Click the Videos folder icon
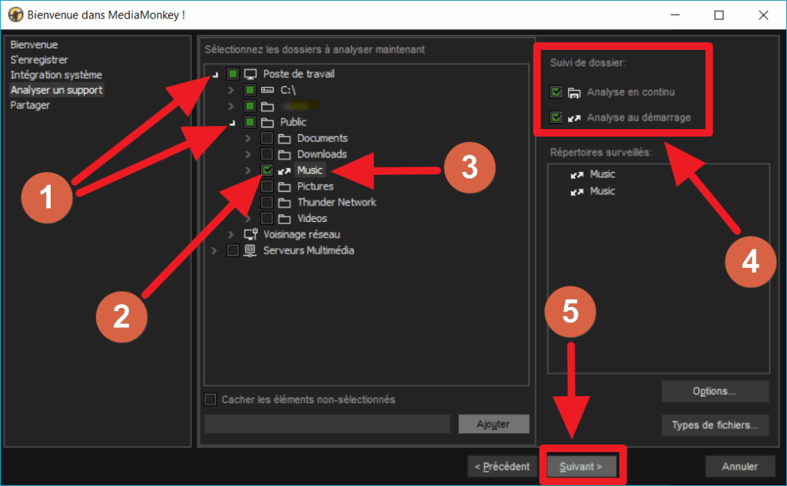This screenshot has width=787, height=486. 284,219
